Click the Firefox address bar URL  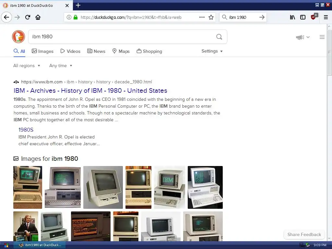pos(131,18)
